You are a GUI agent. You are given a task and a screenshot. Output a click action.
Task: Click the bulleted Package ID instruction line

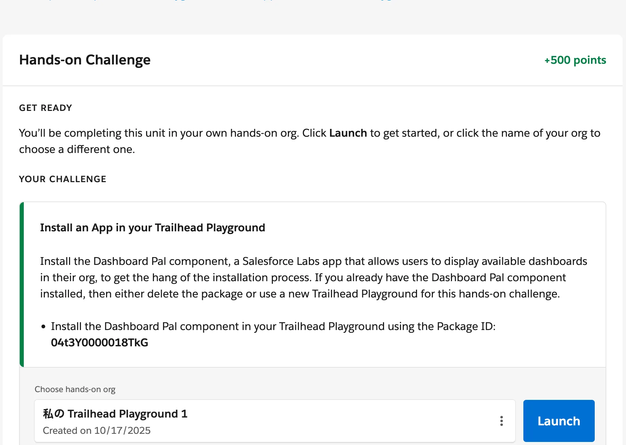pos(273,326)
